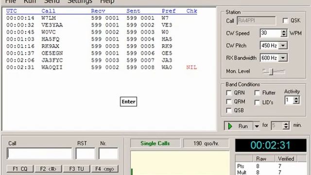This screenshot has width=311, height=175.
Task: Select log row OE5EGN
Action: click(102, 53)
